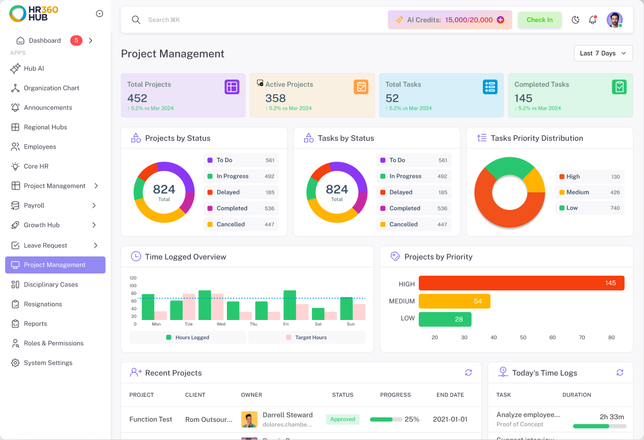Click the Projects by Priority tag icon
The height and width of the screenshot is (440, 644).
click(x=395, y=256)
